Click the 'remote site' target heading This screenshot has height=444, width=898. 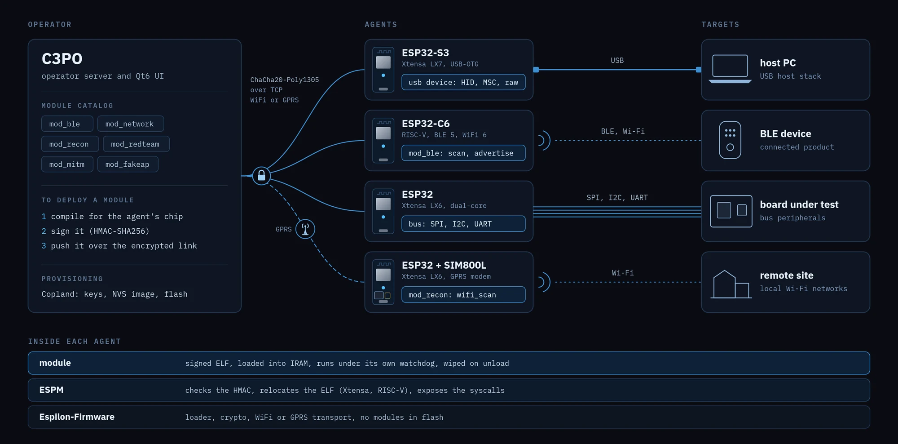pyautogui.click(x=787, y=275)
